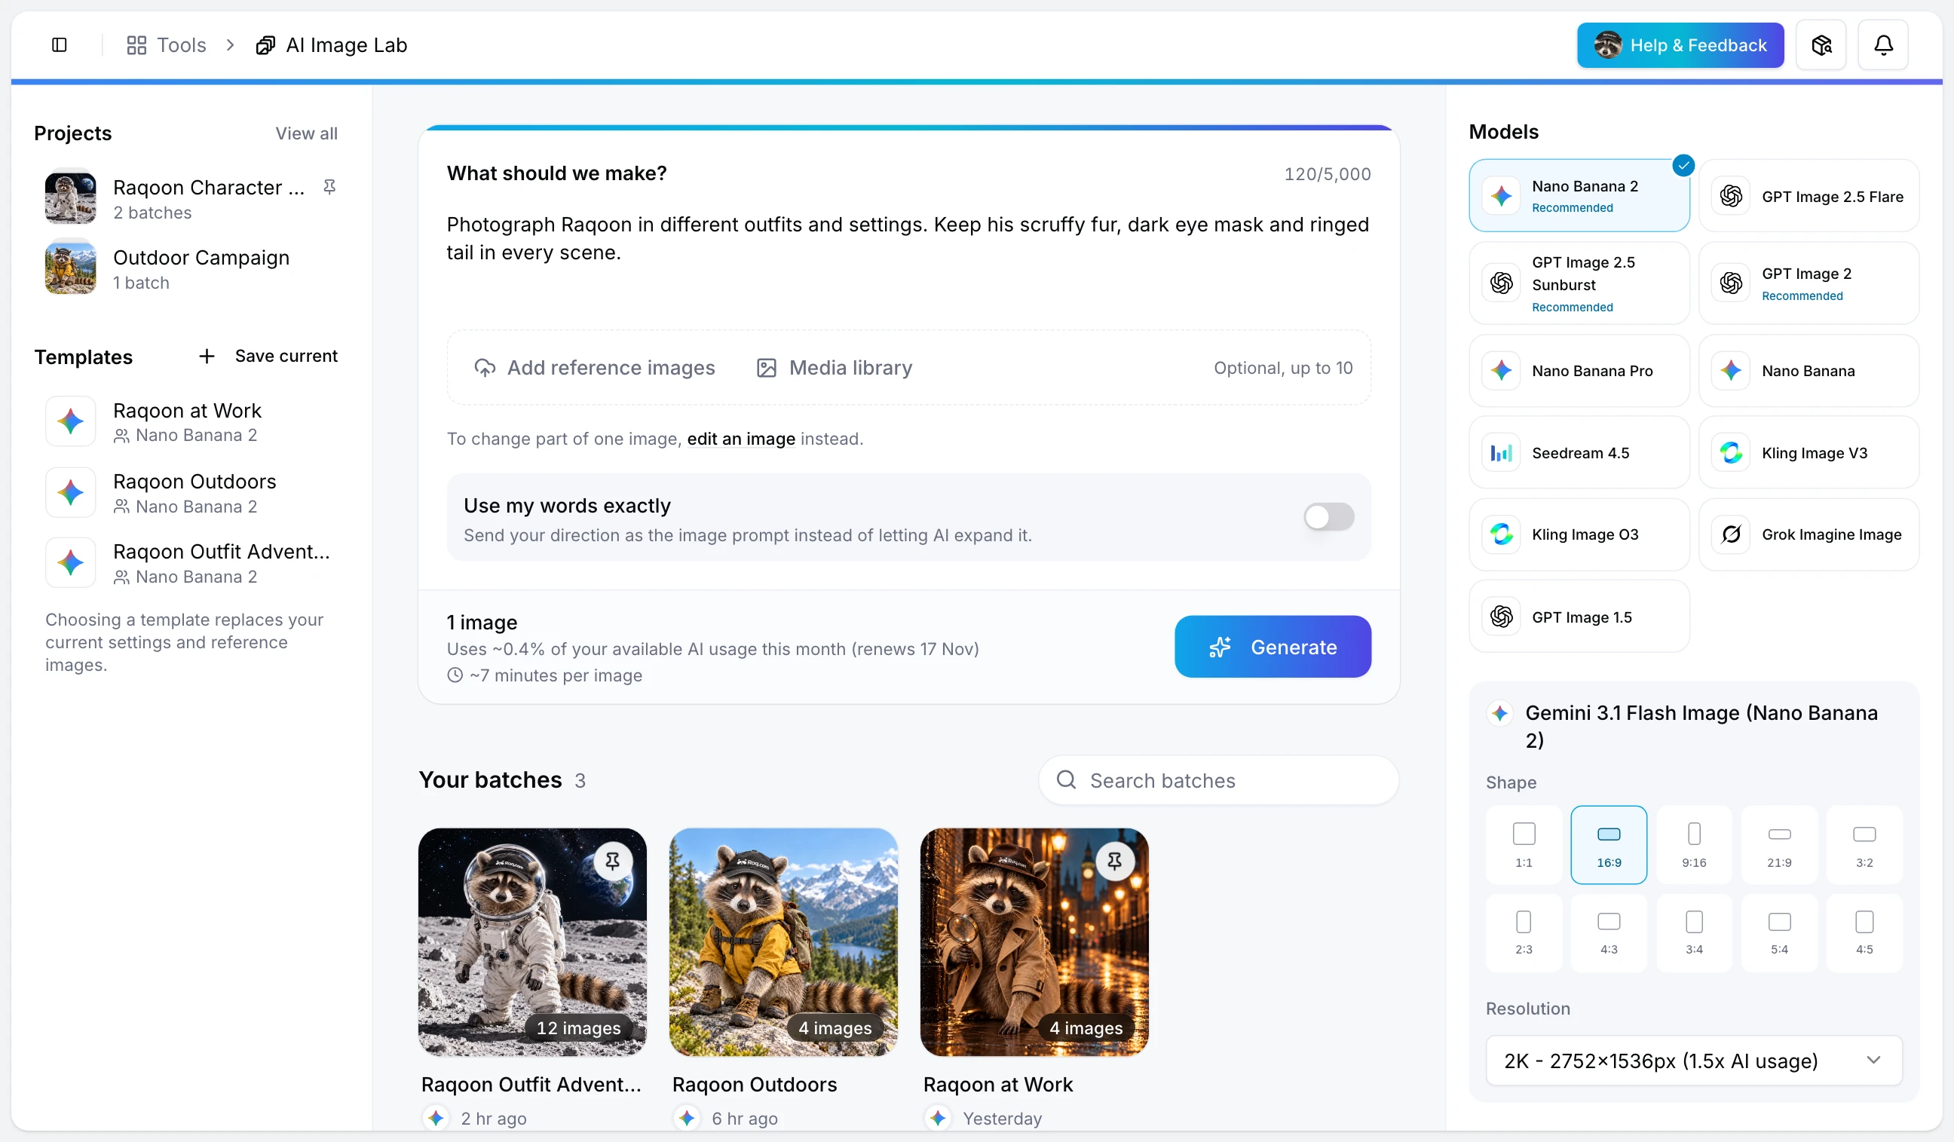This screenshot has height=1142, width=1954.
Task: Select the GPT Image 2.5 Flare model
Action: (x=1809, y=195)
